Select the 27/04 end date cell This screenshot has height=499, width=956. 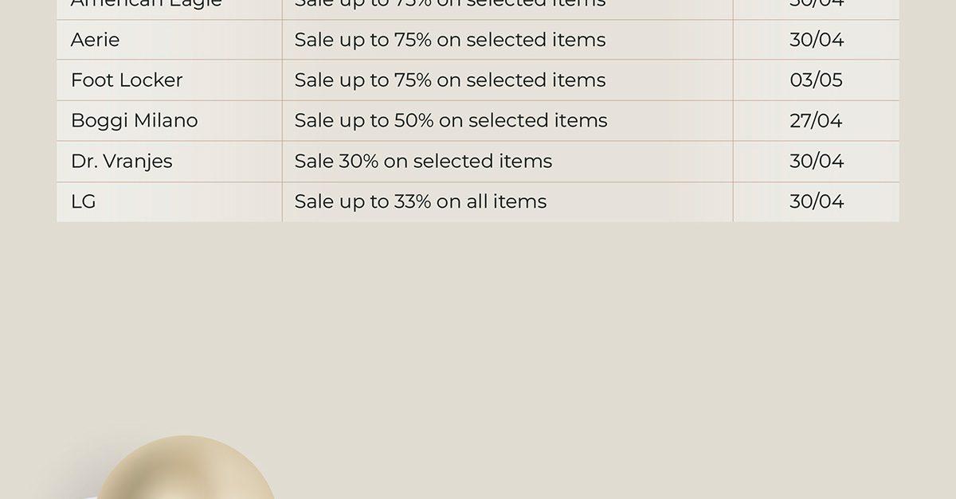point(817,121)
